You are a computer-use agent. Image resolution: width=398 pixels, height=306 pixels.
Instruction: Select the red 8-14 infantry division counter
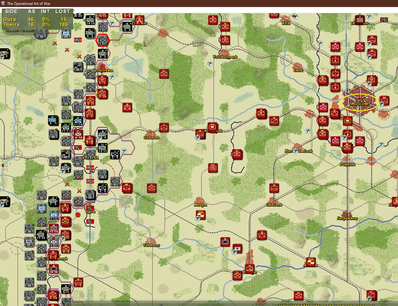53,295
